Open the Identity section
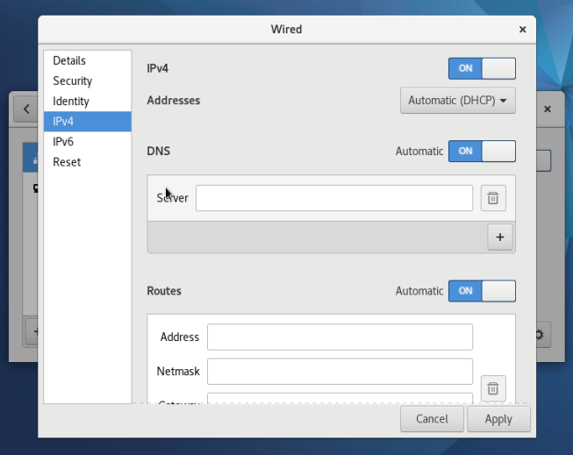This screenshot has height=455, width=573. pos(71,101)
